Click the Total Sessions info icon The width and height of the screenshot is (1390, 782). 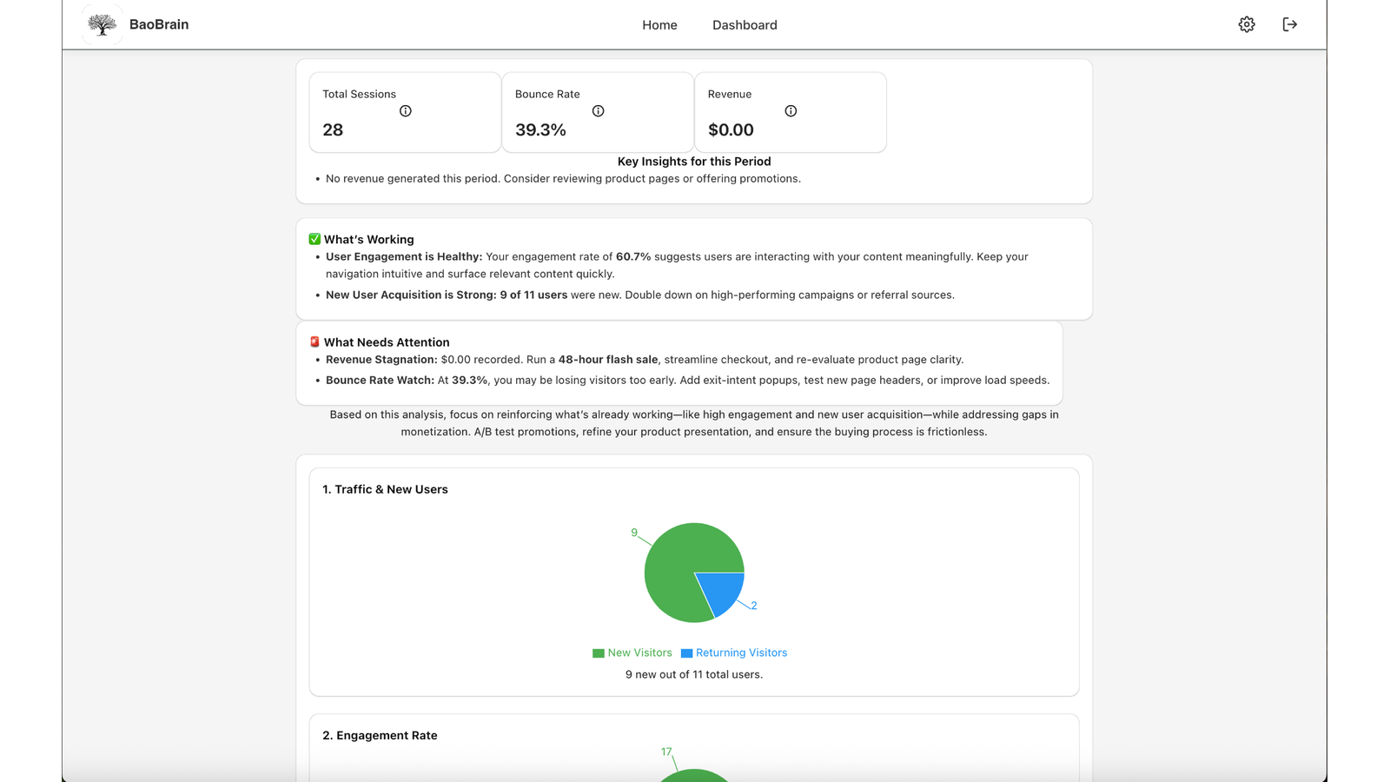tap(405, 110)
